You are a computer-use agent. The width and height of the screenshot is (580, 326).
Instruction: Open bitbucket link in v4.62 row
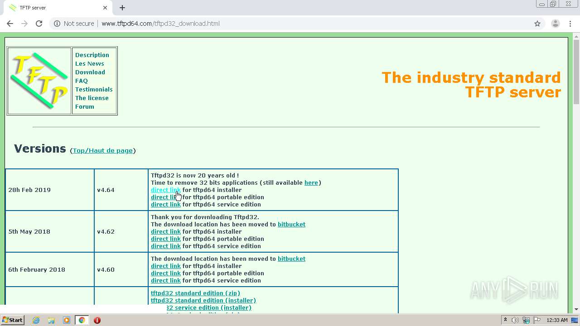point(291,225)
